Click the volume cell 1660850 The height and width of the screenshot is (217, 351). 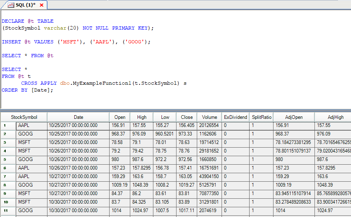click(209, 159)
